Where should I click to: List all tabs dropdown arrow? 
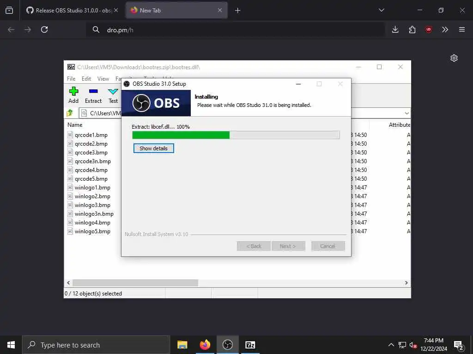pos(382,10)
